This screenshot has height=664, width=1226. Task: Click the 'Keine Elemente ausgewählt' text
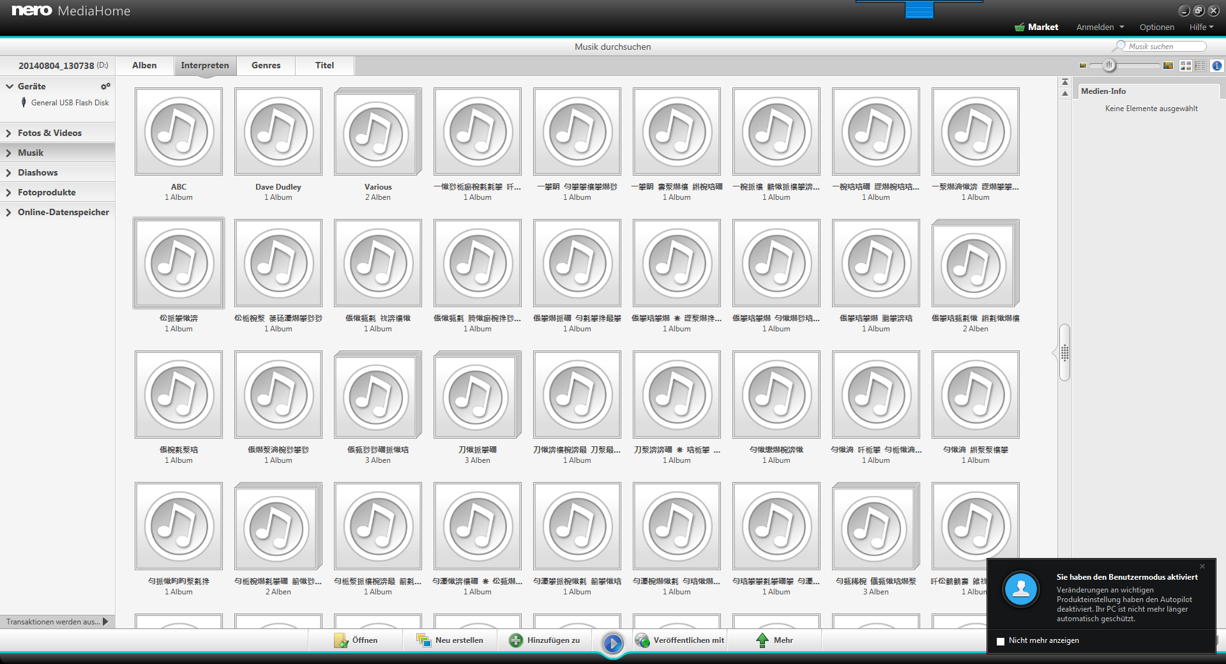click(x=1151, y=109)
